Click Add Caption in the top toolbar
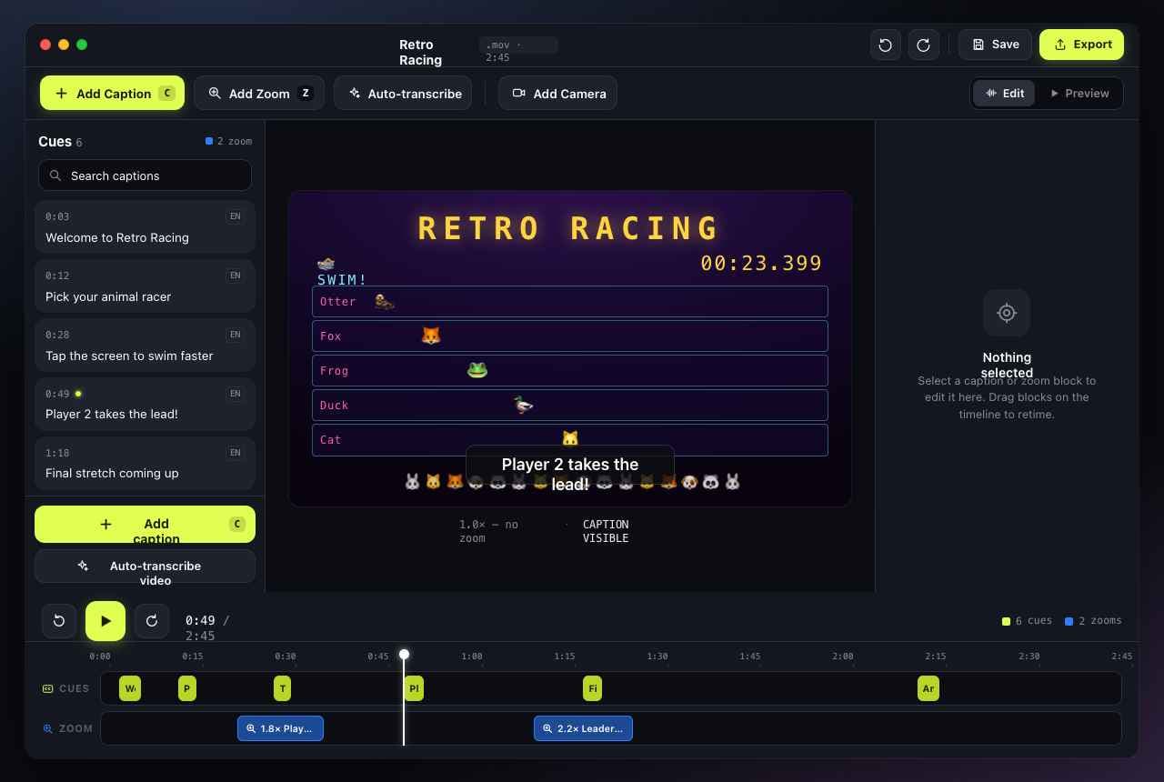The height and width of the screenshot is (782, 1164). pyautogui.click(x=112, y=93)
